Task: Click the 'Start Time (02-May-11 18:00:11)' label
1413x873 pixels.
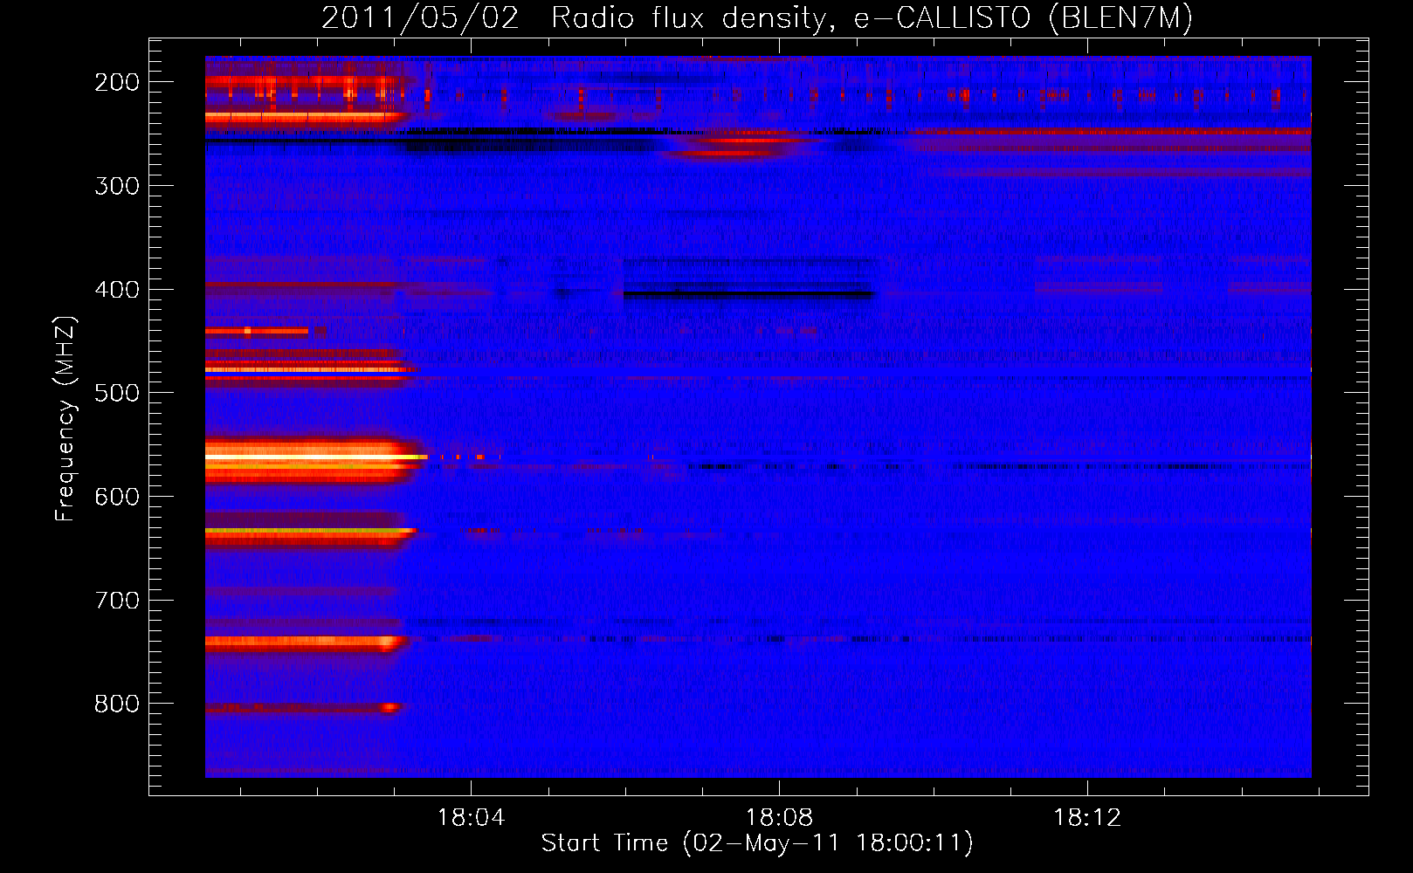Action: (x=757, y=843)
